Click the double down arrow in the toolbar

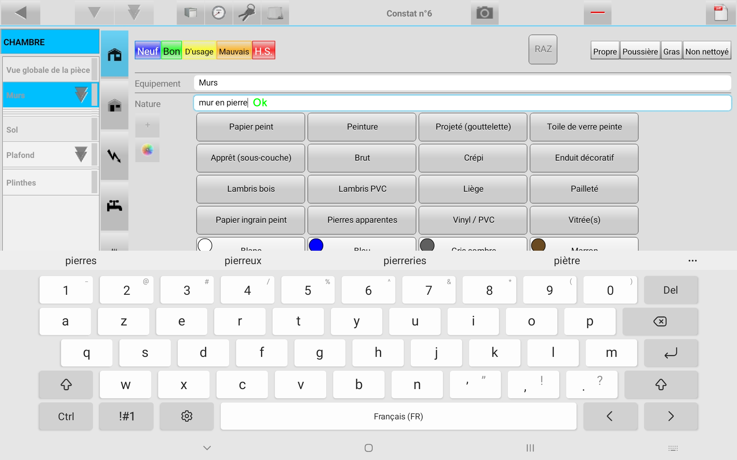click(134, 12)
